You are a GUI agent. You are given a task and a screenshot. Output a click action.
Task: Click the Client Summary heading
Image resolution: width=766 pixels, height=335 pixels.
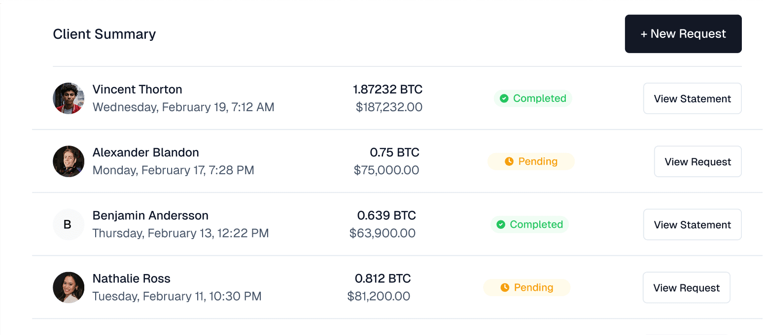click(x=104, y=34)
